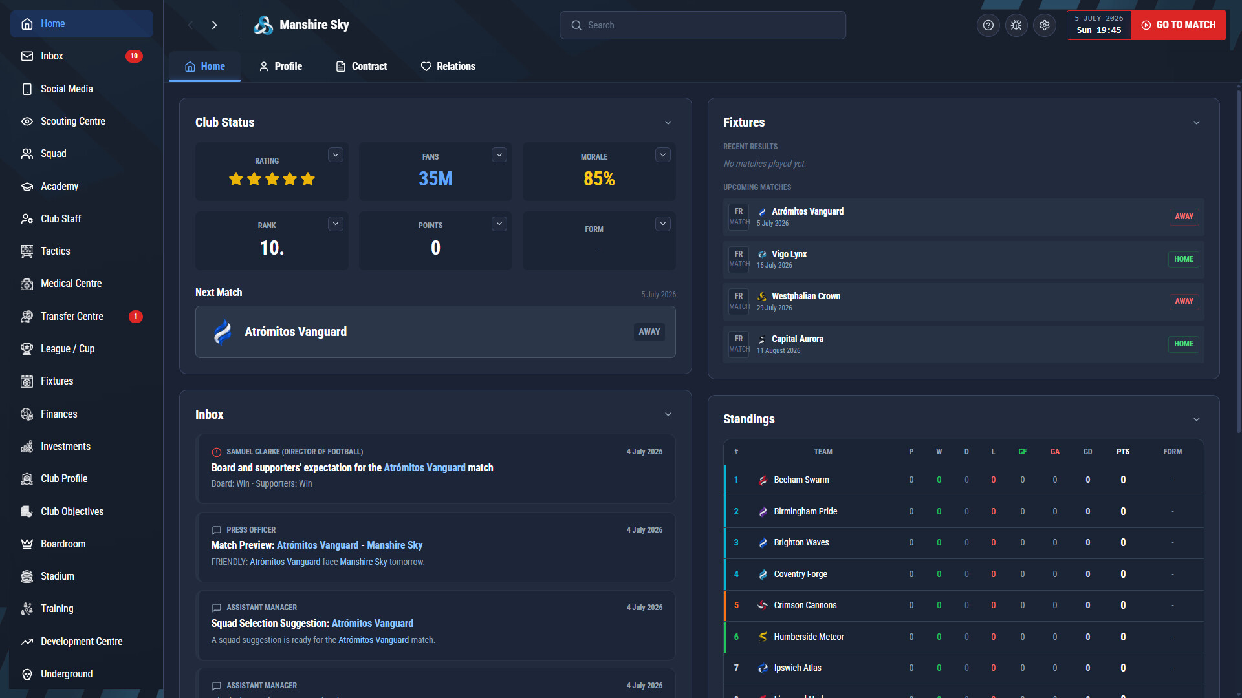
Task: Open the Medical Centre
Action: point(82,284)
